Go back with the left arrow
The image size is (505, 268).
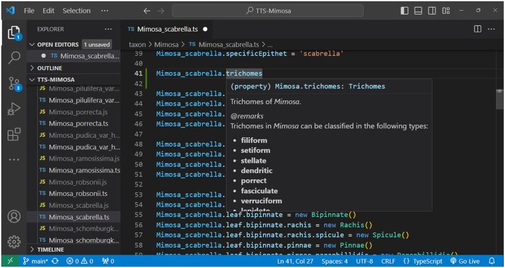147,11
